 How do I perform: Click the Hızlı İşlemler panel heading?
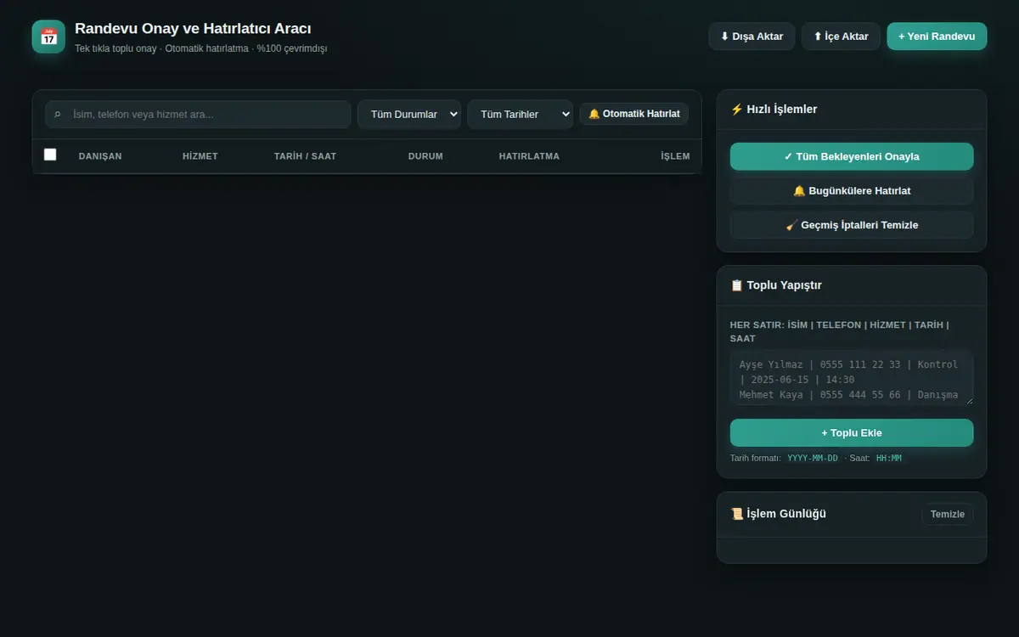(x=774, y=109)
